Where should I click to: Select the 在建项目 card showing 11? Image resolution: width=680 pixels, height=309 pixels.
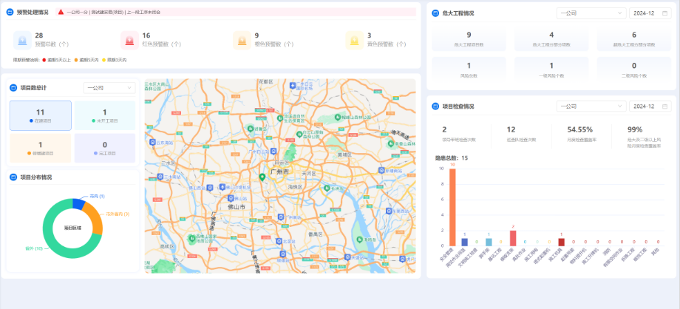tap(41, 115)
